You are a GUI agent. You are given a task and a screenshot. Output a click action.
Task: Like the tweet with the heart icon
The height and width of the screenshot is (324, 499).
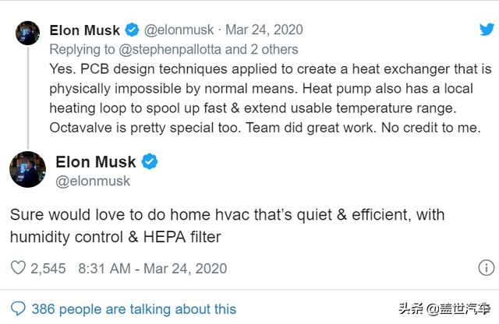click(x=17, y=269)
